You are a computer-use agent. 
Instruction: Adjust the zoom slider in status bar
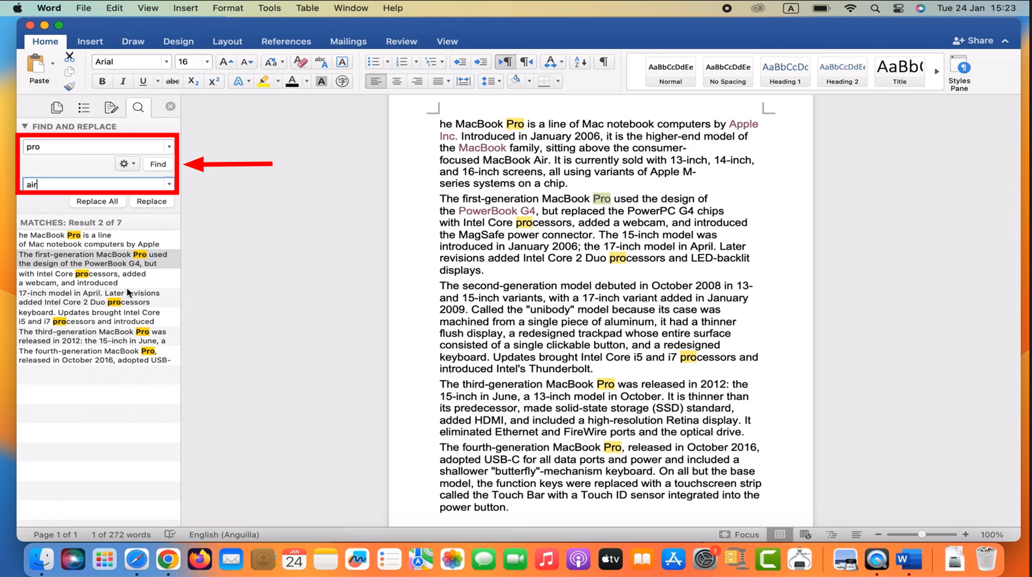coord(922,535)
